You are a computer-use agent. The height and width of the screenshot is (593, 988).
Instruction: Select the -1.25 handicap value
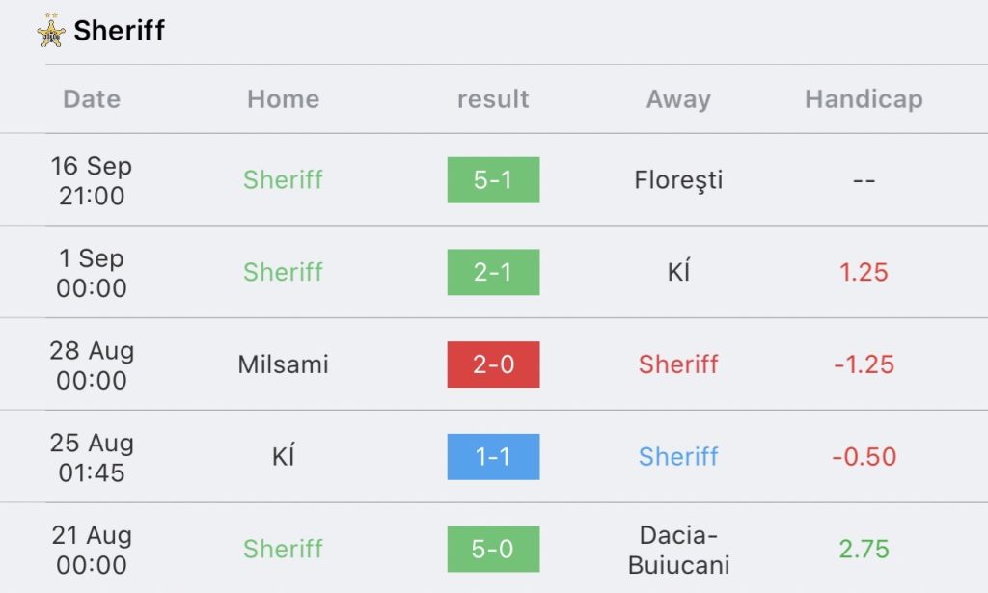tap(864, 364)
